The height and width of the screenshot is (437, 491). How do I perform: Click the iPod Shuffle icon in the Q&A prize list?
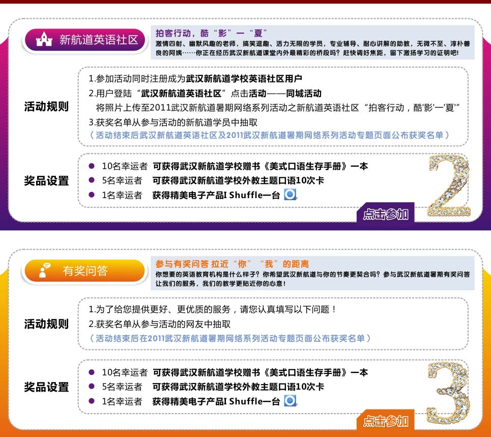290,401
